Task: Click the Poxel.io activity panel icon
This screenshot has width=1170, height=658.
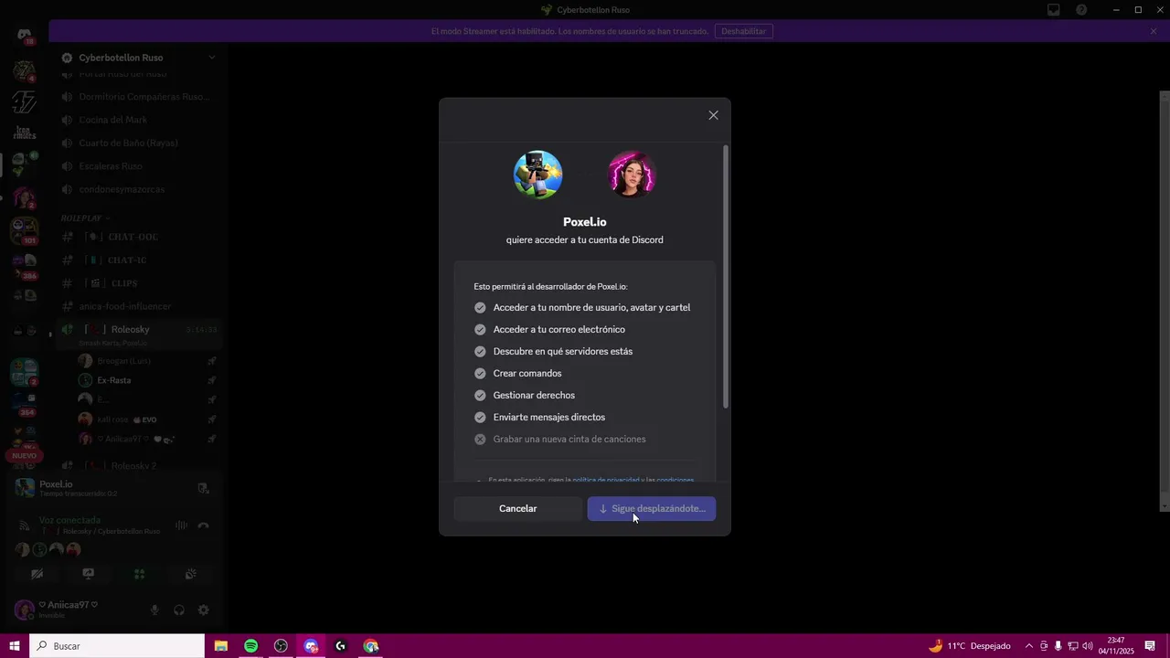Action: (26, 488)
